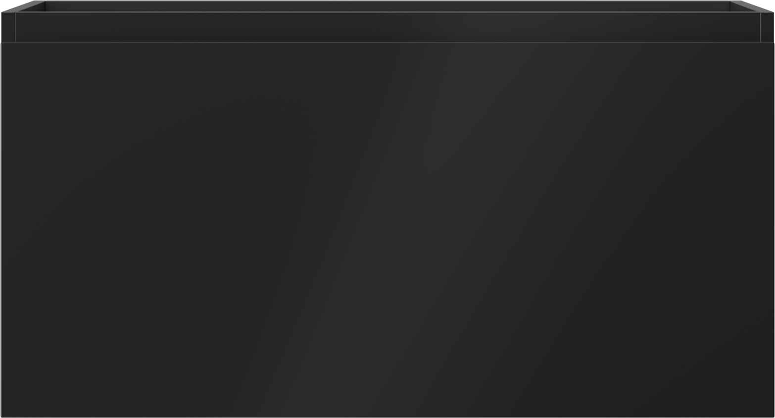Select the top-right angled corner of cabinet
This screenshot has width=775, height=418.
[x=751, y=6]
